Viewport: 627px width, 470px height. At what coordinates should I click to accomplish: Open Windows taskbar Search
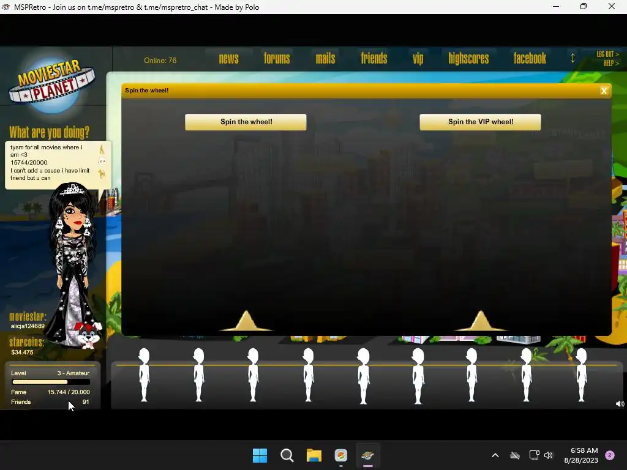click(x=287, y=455)
